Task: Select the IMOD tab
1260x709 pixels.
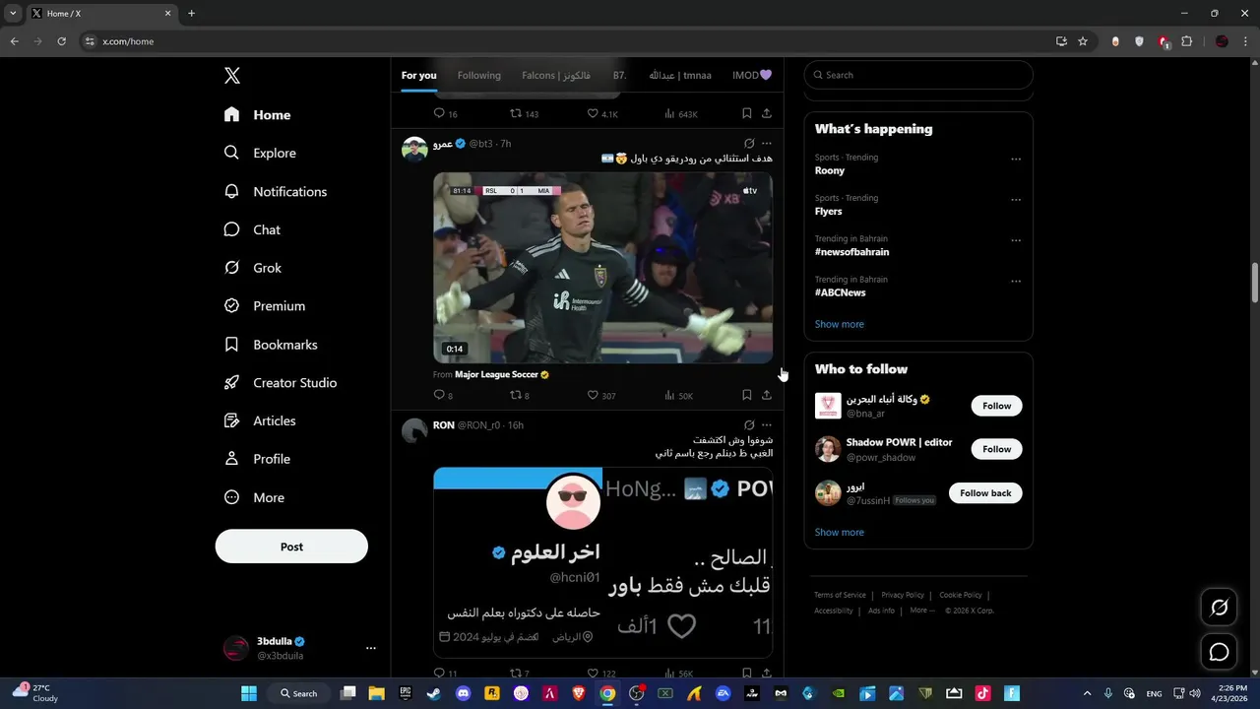Action: coord(752,76)
